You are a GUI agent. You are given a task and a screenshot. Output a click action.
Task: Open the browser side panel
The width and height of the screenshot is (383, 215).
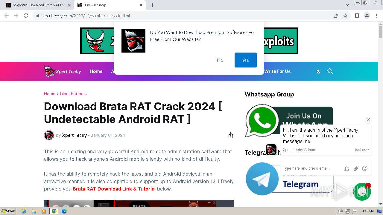(x=357, y=16)
